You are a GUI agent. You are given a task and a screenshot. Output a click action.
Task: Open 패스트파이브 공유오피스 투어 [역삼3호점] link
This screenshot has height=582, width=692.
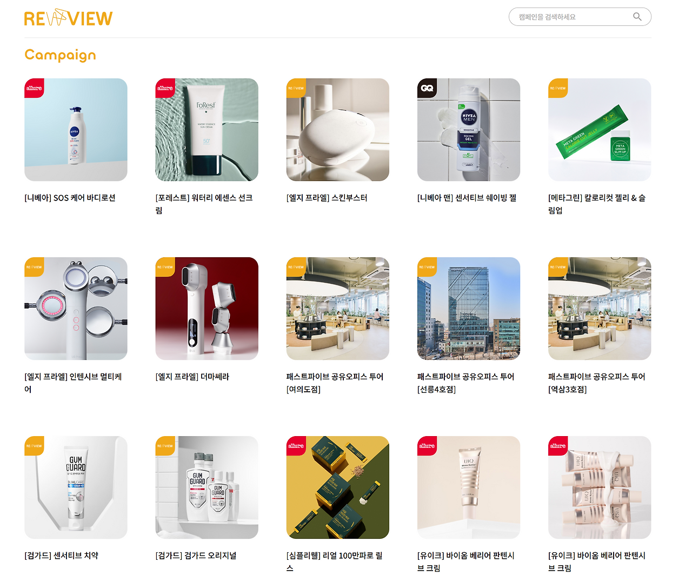pos(597,383)
